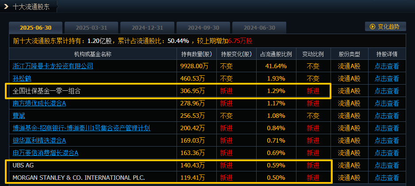Image resolution: width=415 pixels, height=186 pixels.
Task: Click 点击查看 in 银华富利精选混合A row
Action: (387, 140)
